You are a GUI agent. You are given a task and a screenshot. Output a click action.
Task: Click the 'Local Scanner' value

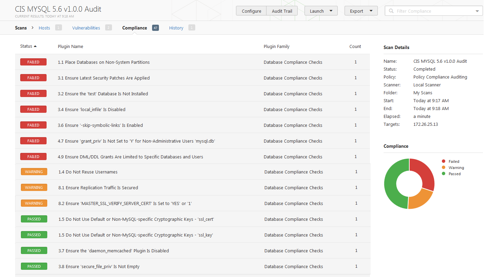[427, 85]
